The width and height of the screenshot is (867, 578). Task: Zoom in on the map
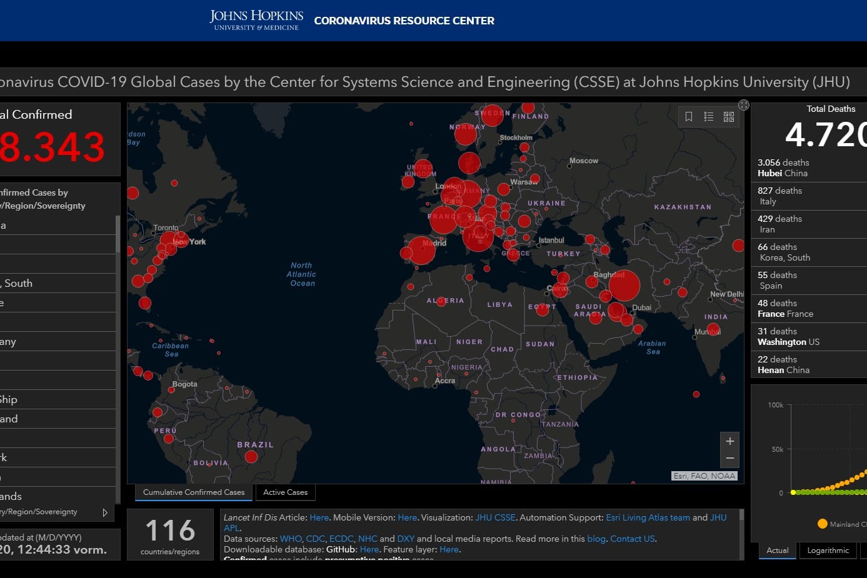(729, 441)
